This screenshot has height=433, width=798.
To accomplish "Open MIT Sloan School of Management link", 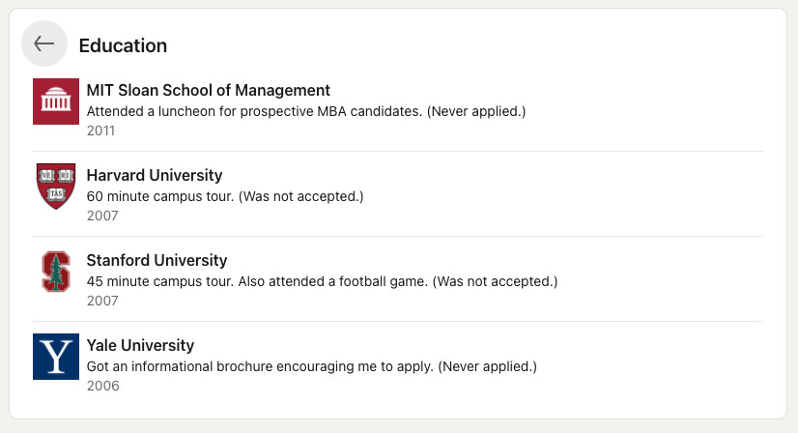I will [x=208, y=90].
